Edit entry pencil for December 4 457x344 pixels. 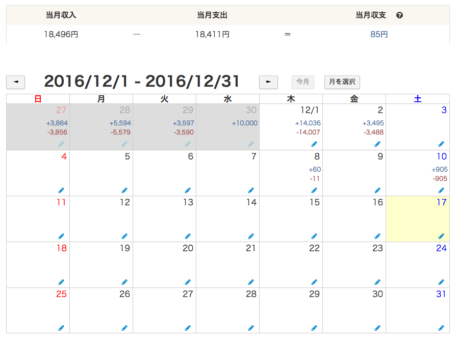[x=61, y=191]
